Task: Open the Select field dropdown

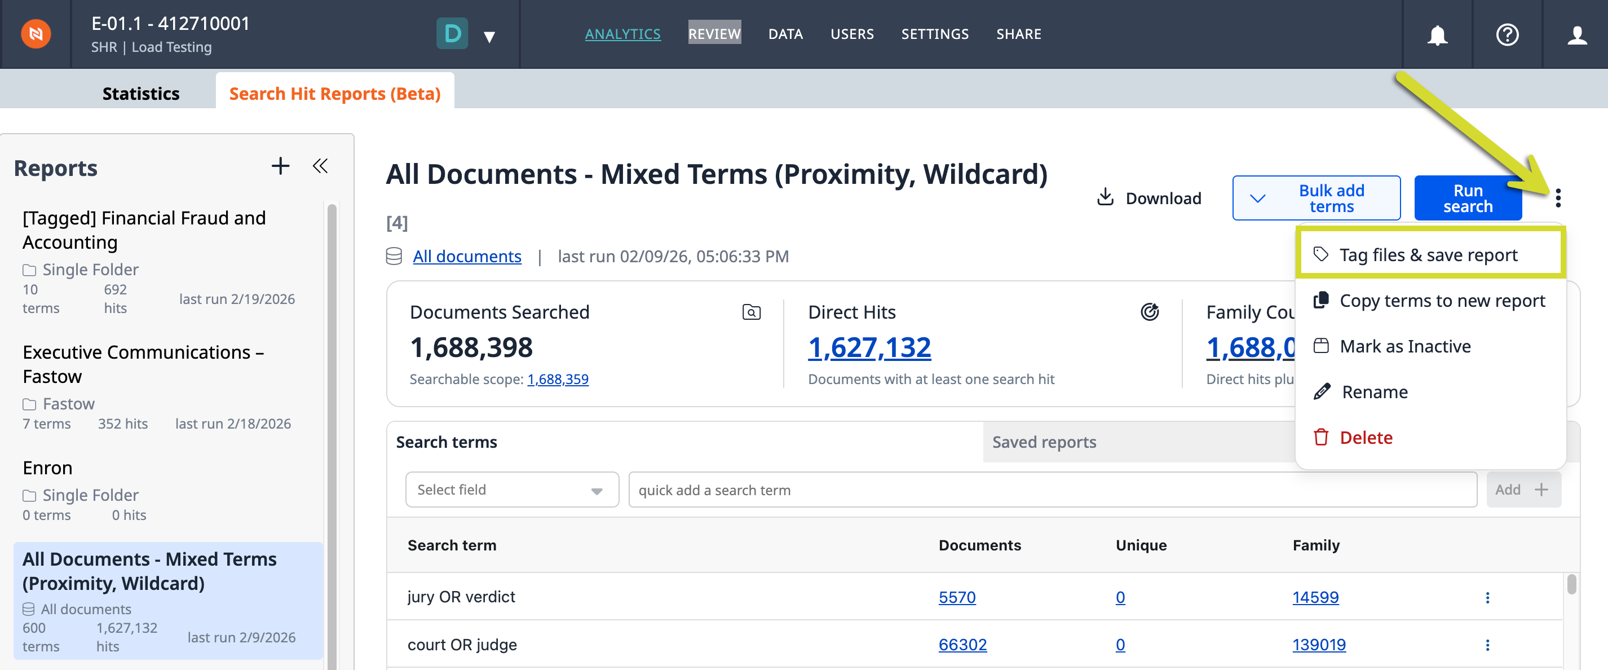Action: tap(512, 490)
